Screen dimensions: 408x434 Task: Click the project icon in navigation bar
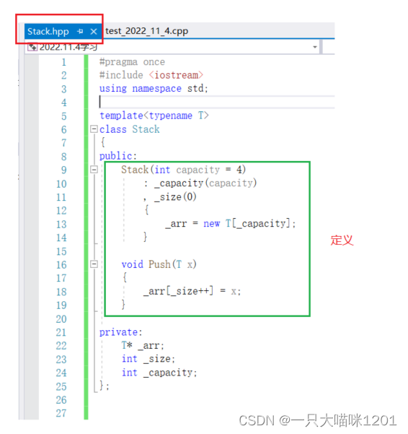32,47
